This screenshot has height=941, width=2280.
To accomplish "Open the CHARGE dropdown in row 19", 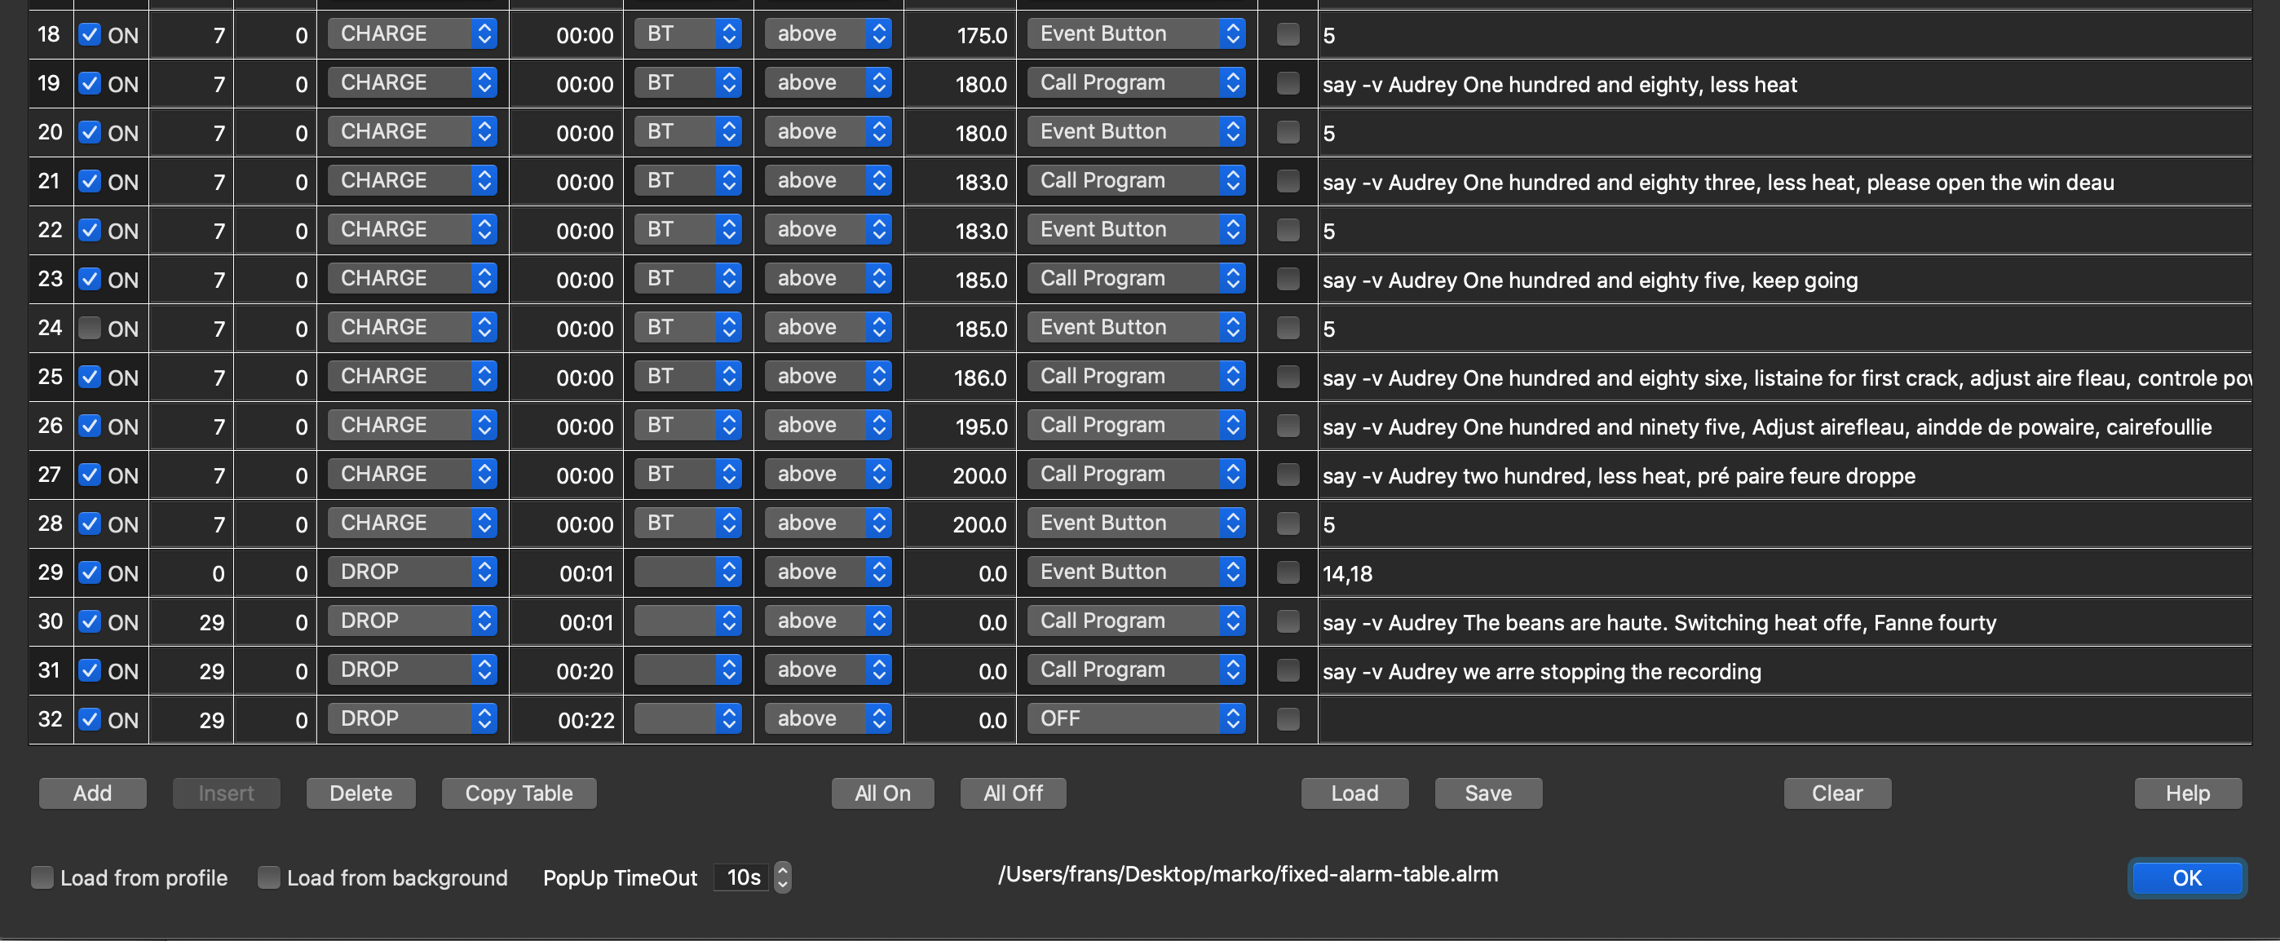I will [412, 83].
